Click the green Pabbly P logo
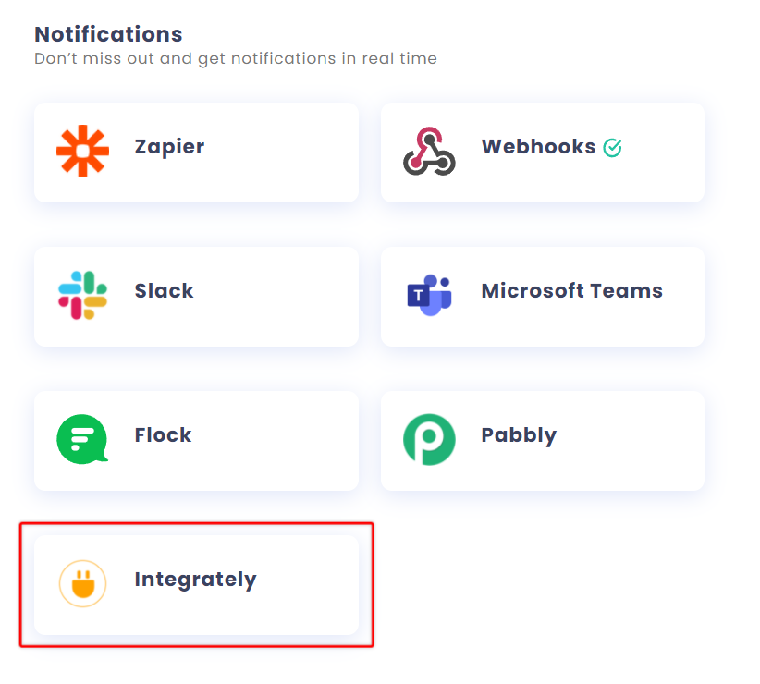 [429, 439]
